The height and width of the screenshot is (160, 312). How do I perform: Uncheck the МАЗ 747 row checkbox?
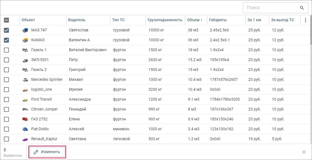6,30
